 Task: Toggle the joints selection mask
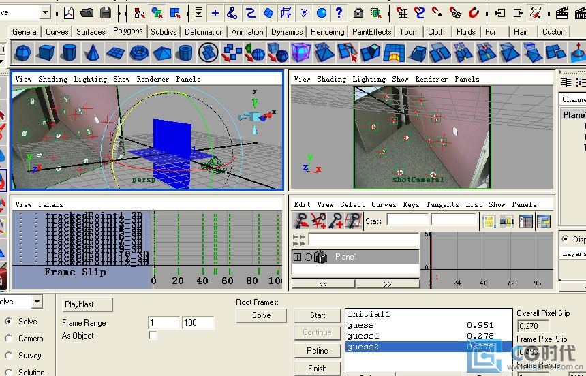click(x=232, y=13)
